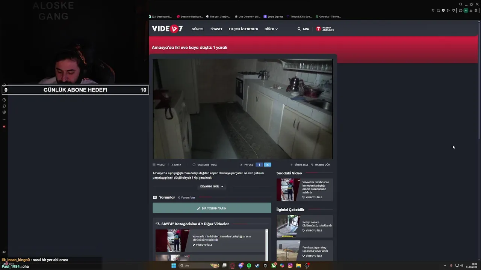481x270 pixels.
Task: Open Streamer Dashboard bookmark
Action: click(190, 16)
